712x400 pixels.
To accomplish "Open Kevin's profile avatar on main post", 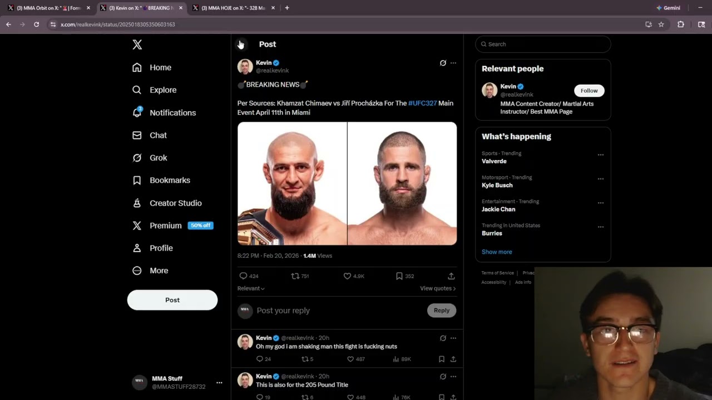I will (x=245, y=67).
